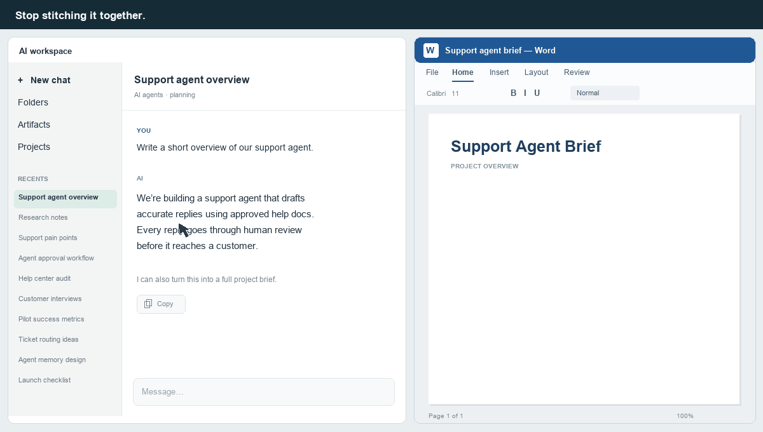Switch to the Layout tab
The height and width of the screenshot is (432, 763).
[x=537, y=72]
